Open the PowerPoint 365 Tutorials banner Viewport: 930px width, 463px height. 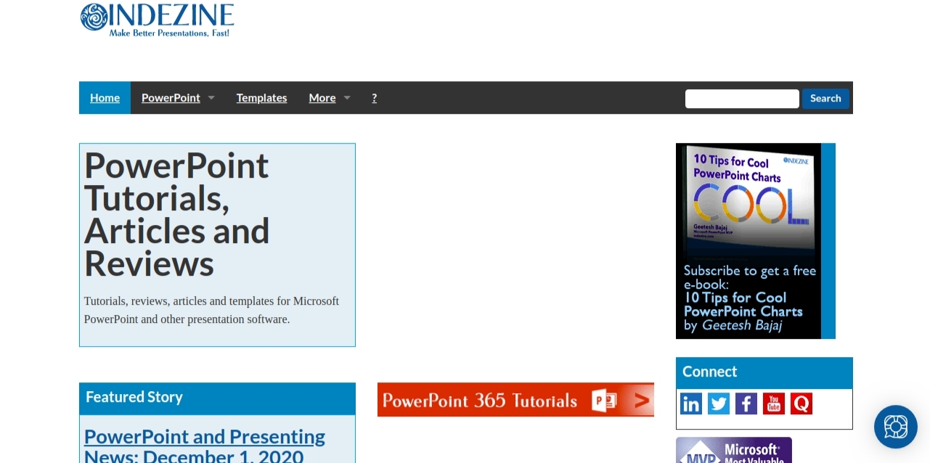515,400
